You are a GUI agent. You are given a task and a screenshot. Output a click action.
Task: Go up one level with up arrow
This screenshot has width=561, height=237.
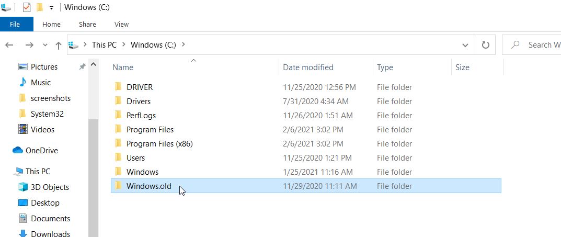click(59, 45)
